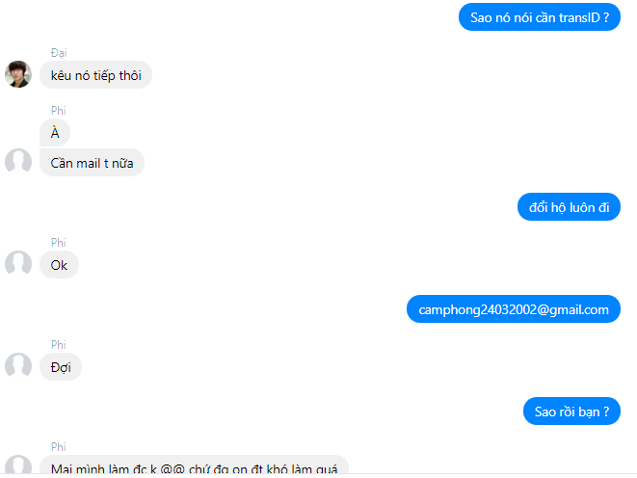
Task: Click sender name 'Phi' above 'Đợi'
Action: [x=59, y=345]
